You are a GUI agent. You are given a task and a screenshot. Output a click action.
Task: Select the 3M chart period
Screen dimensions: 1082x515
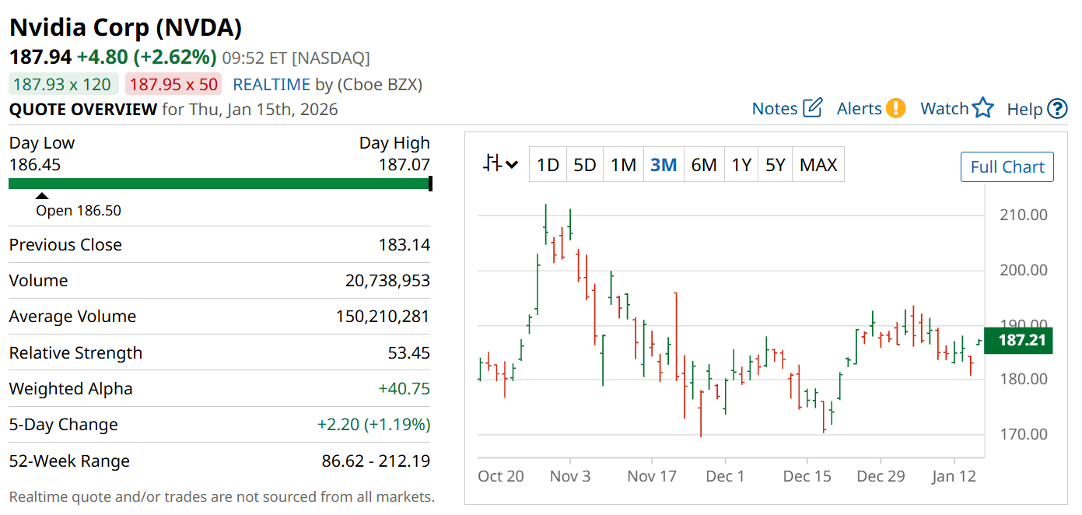[x=664, y=165]
